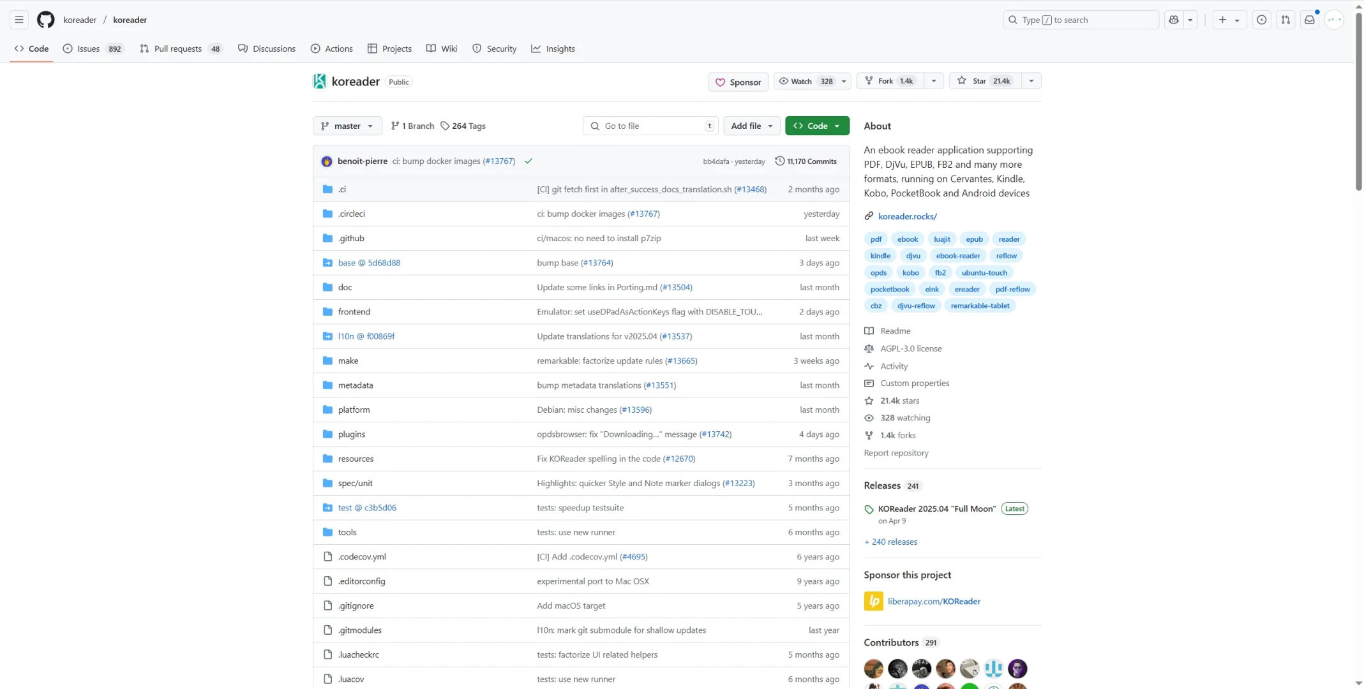
Task: Open Copilot chat icon
Action: (1174, 20)
